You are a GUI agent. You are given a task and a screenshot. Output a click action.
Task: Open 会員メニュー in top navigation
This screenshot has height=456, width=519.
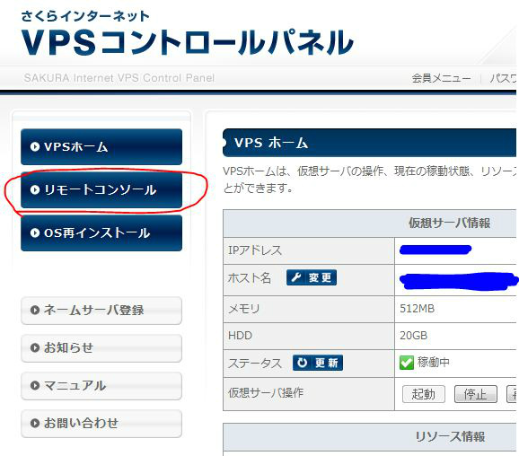(x=441, y=78)
